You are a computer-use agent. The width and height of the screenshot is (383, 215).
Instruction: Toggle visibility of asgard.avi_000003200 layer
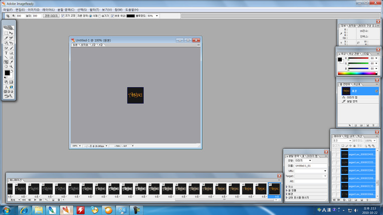(334, 178)
